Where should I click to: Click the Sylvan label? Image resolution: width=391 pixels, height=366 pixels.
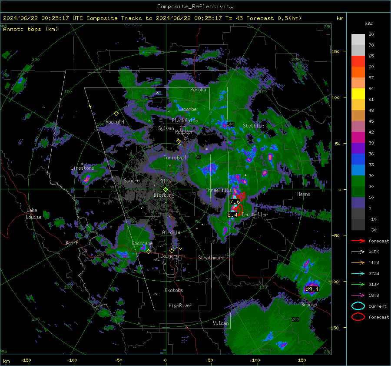point(166,128)
